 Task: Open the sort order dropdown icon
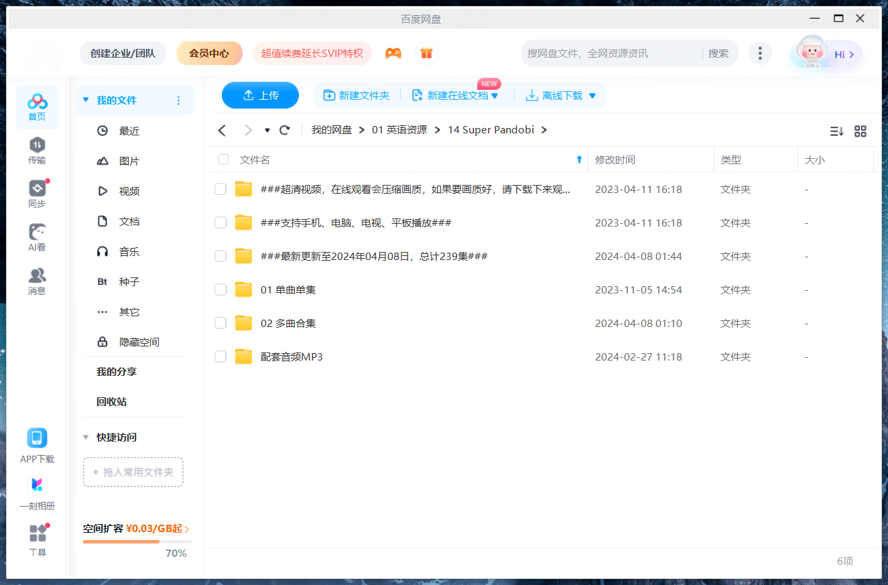click(836, 131)
